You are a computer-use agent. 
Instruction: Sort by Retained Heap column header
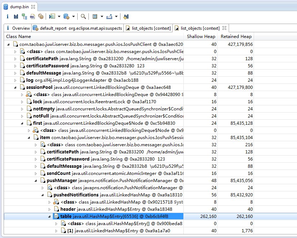pyautogui.click(x=236, y=37)
